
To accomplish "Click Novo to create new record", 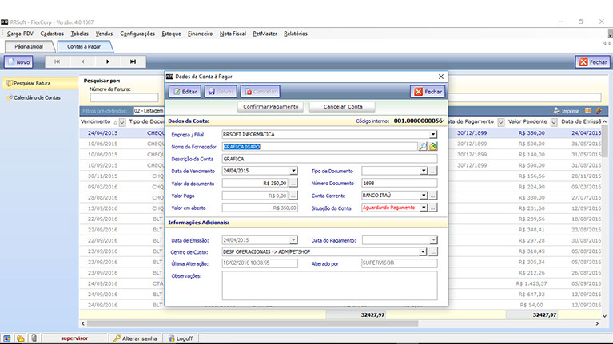I will point(18,61).
